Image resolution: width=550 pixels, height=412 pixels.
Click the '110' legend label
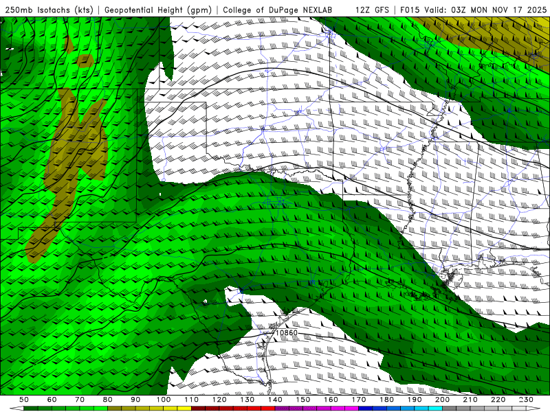pyautogui.click(x=191, y=400)
